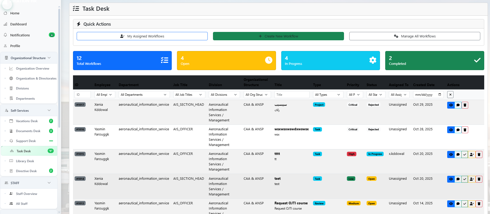This screenshot has width=490, height=214.
Task: Delete workflow #1017 with trash icon
Action: pos(465,105)
